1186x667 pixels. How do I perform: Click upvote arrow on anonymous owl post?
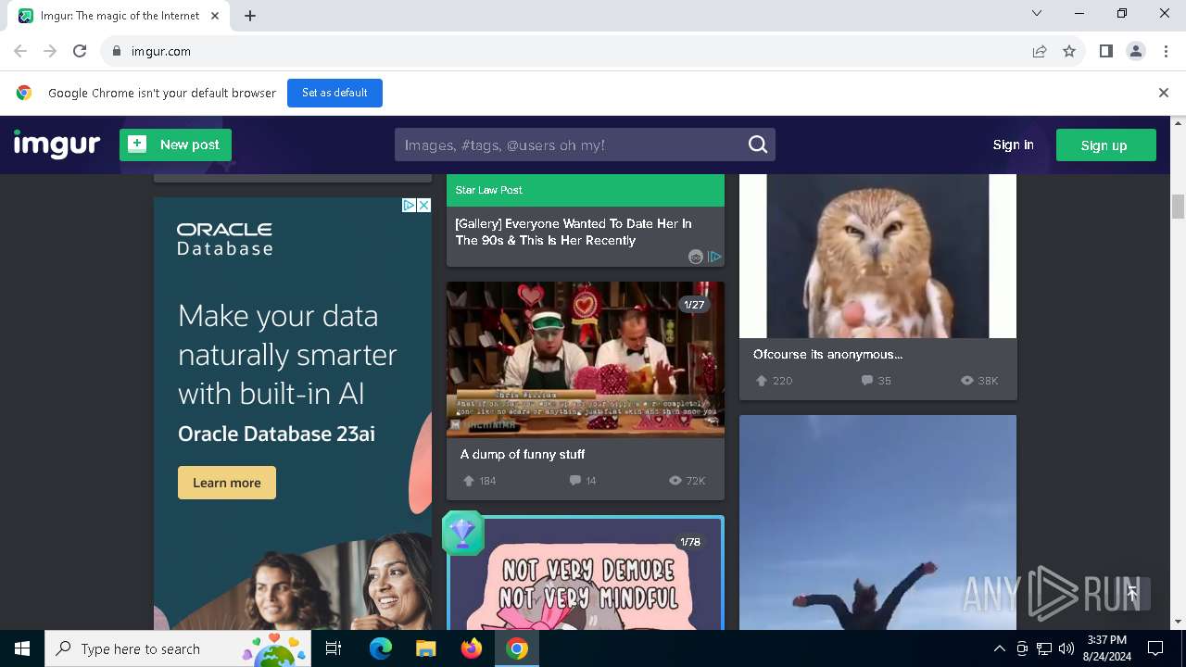point(762,381)
